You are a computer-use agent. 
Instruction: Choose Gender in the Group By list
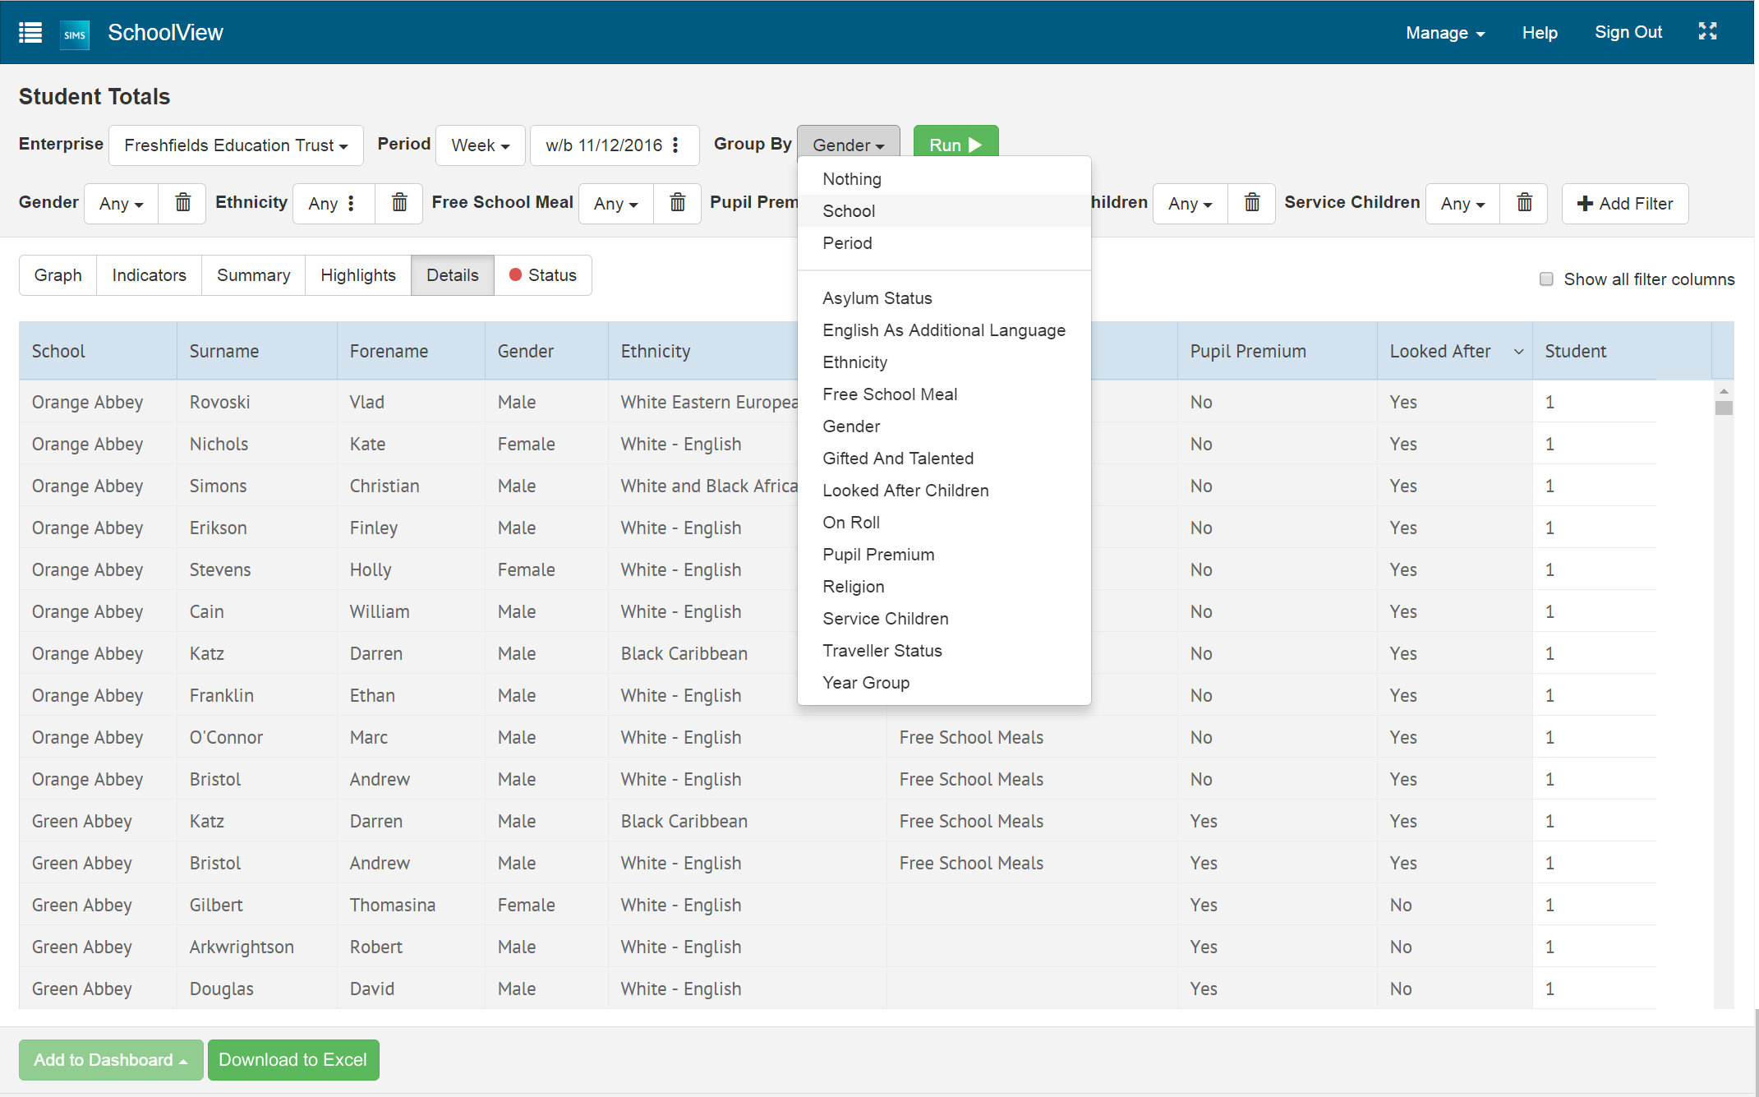[944, 426]
